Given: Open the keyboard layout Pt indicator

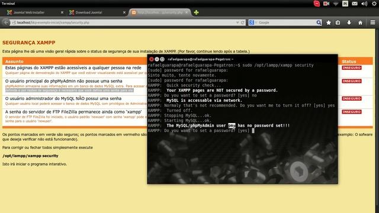Looking at the screenshot, I should pos(345,4).
